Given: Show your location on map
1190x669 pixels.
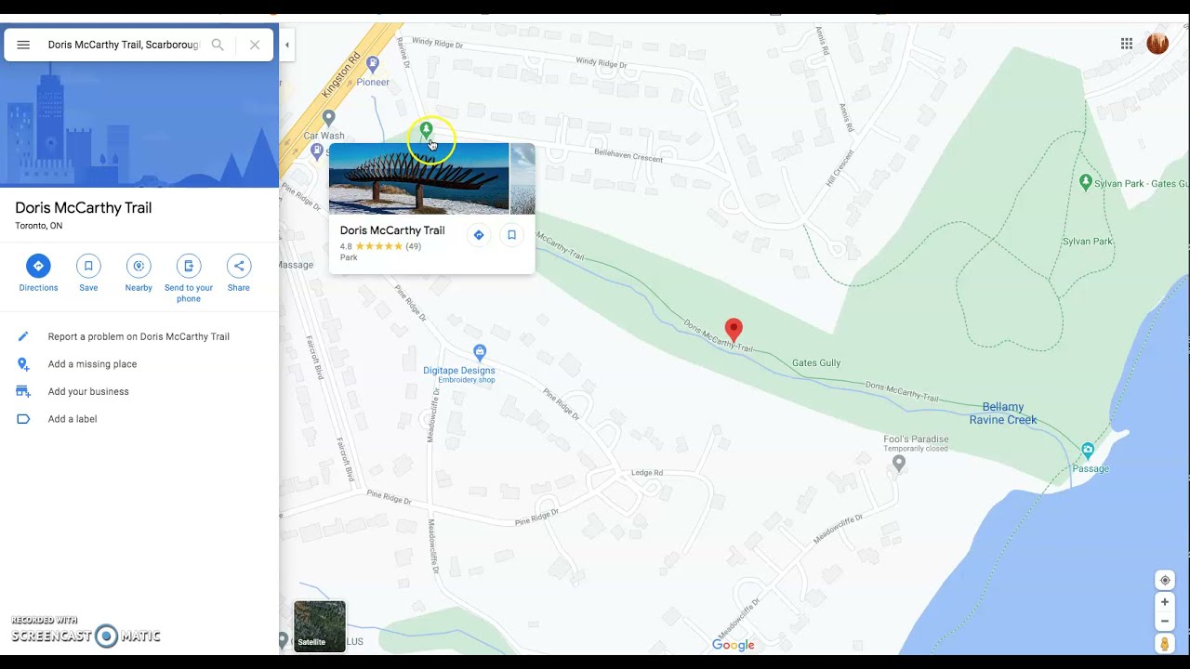Looking at the screenshot, I should pyautogui.click(x=1165, y=580).
